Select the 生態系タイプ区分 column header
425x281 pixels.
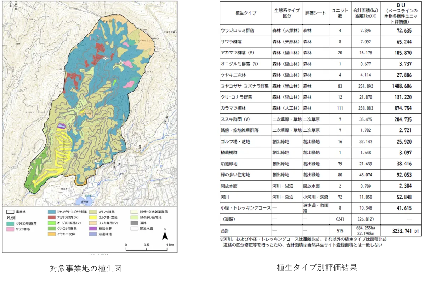click(287, 13)
